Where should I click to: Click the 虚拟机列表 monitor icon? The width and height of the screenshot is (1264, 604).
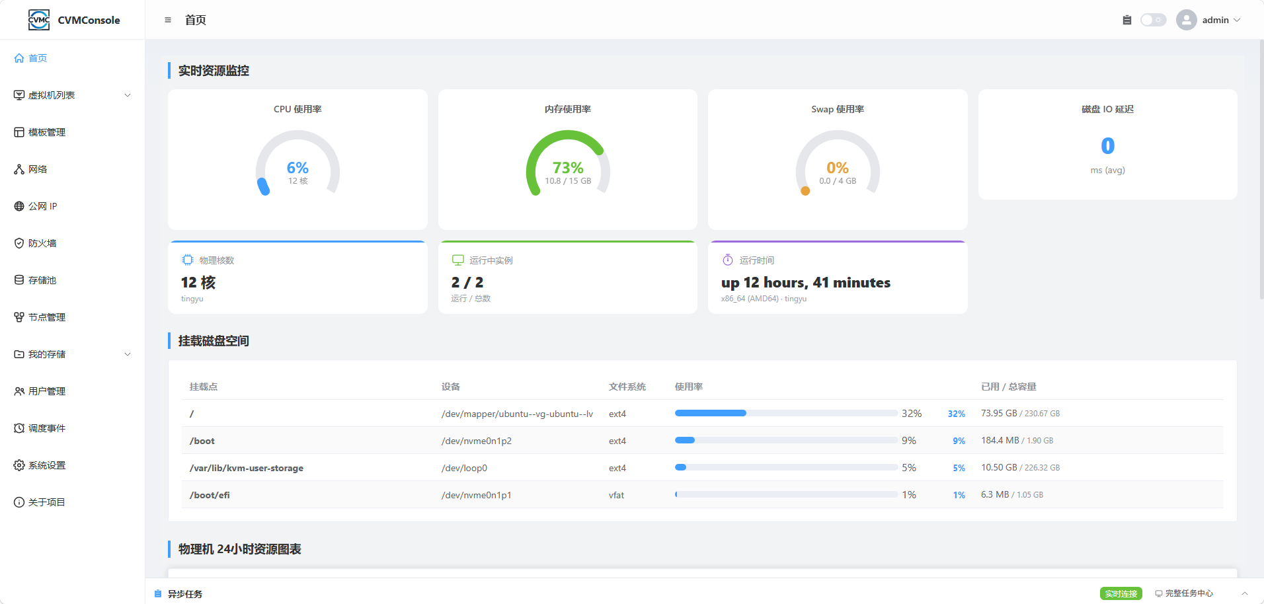[19, 95]
